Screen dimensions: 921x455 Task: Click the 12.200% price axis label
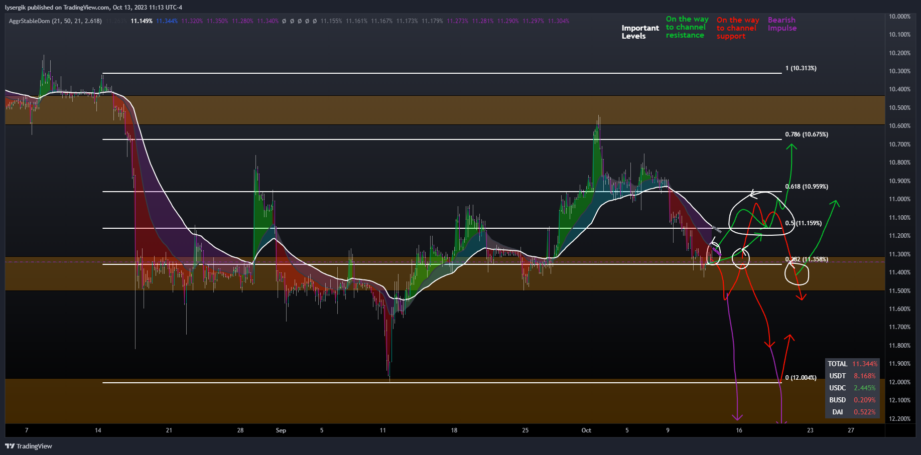[899, 419]
